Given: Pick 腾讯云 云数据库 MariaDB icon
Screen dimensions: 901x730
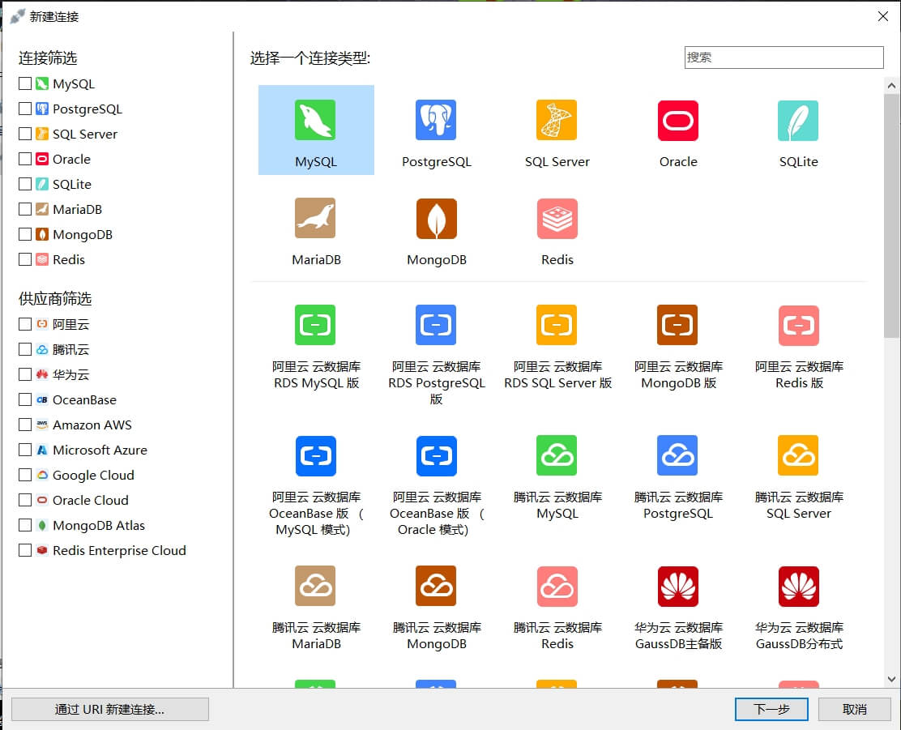Looking at the screenshot, I should 315,587.
